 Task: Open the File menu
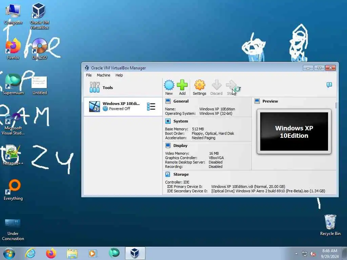click(x=89, y=75)
